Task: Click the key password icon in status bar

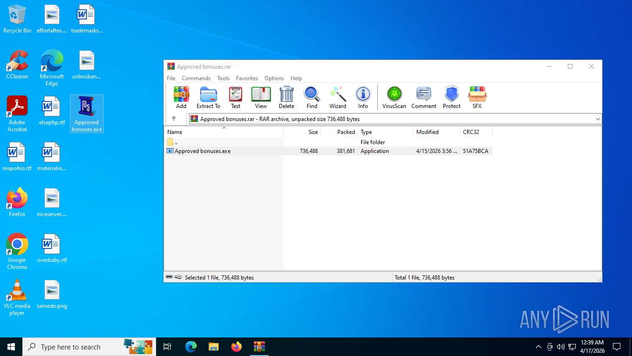Action: (x=178, y=277)
